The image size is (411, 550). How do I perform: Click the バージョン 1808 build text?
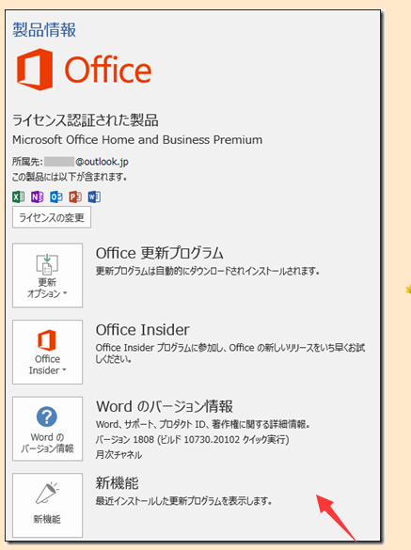tap(193, 439)
